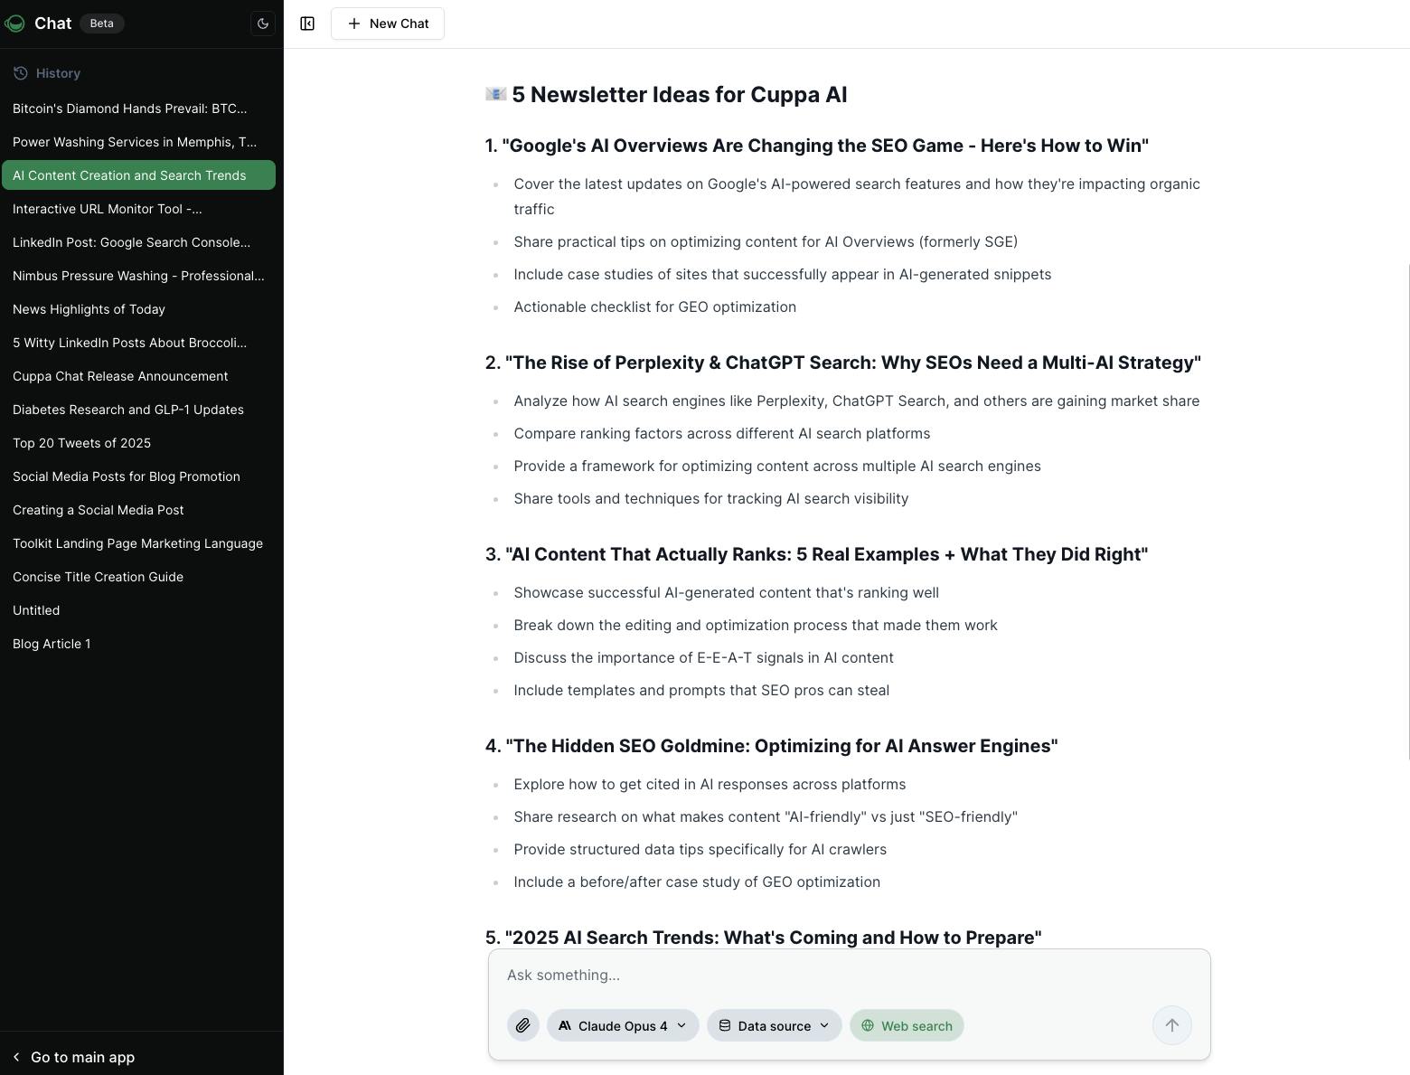Collapse the sidebar panel icon
This screenshot has width=1410, height=1075.
(307, 24)
